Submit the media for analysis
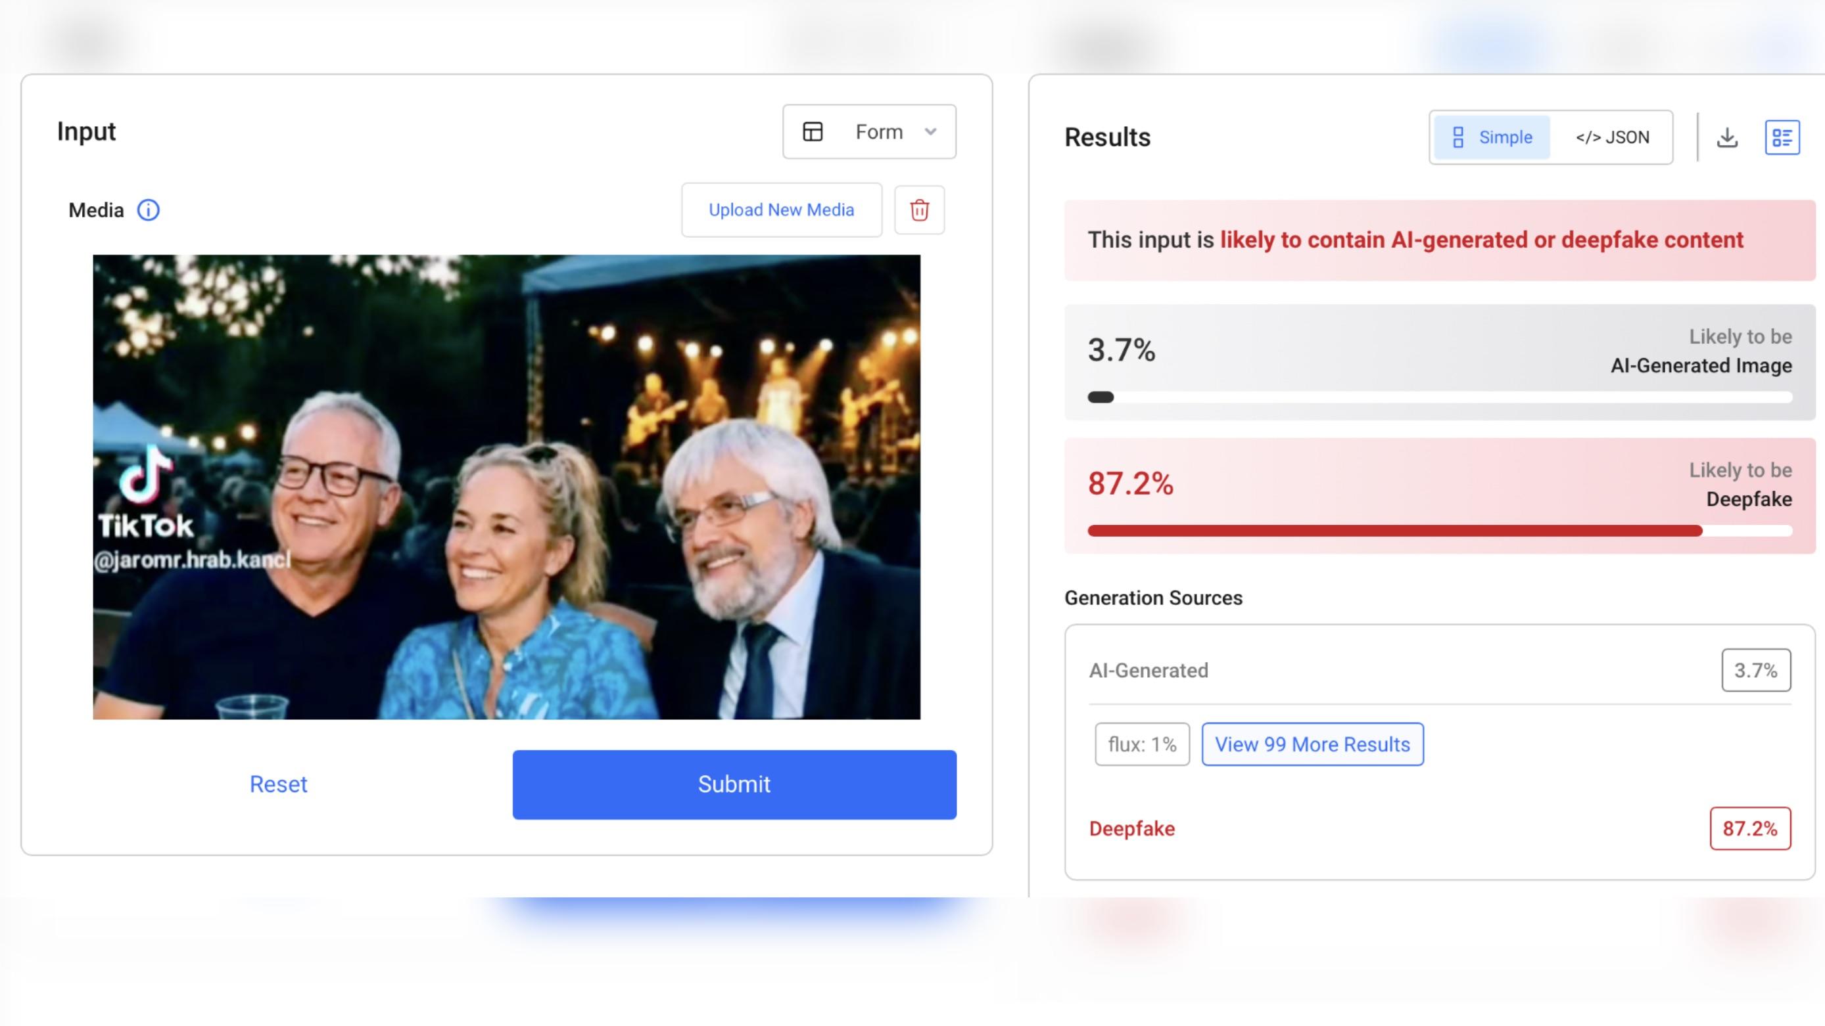This screenshot has height=1026, width=1825. pyautogui.click(x=734, y=784)
